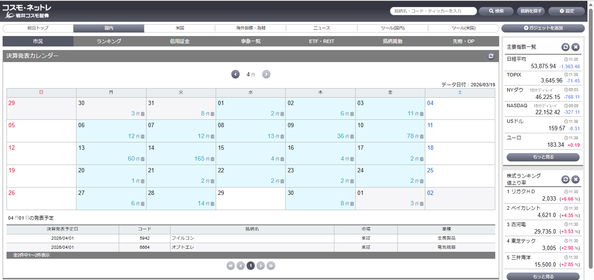Open the ランキング tab

[109, 42]
